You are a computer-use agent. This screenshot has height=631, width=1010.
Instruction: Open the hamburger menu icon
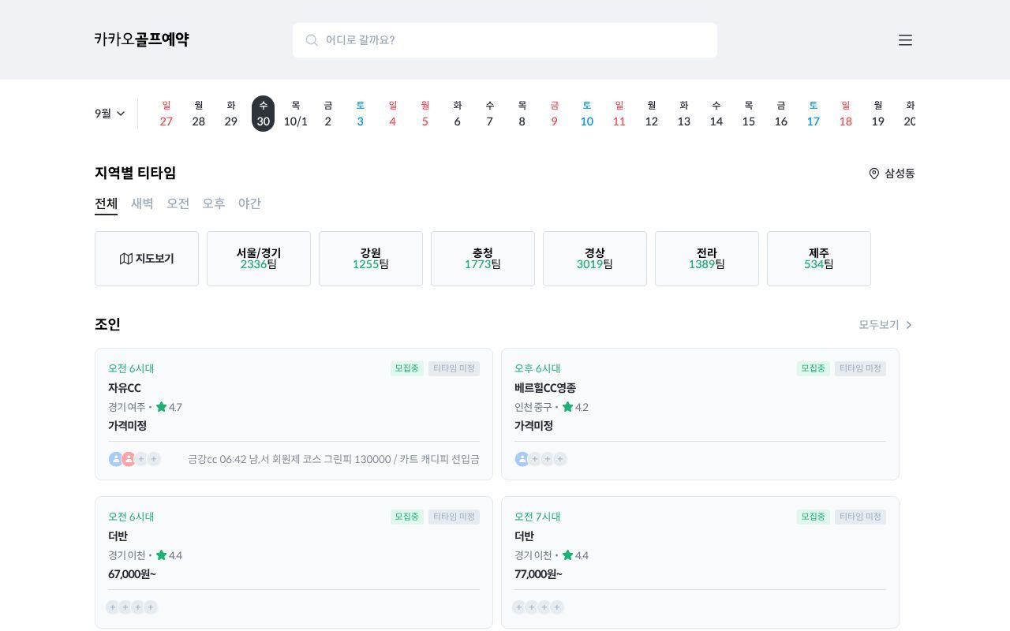point(905,40)
